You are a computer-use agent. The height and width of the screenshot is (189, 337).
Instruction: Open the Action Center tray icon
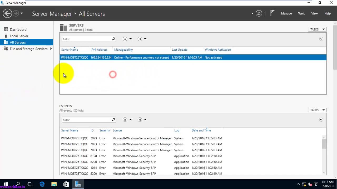[x=316, y=184]
